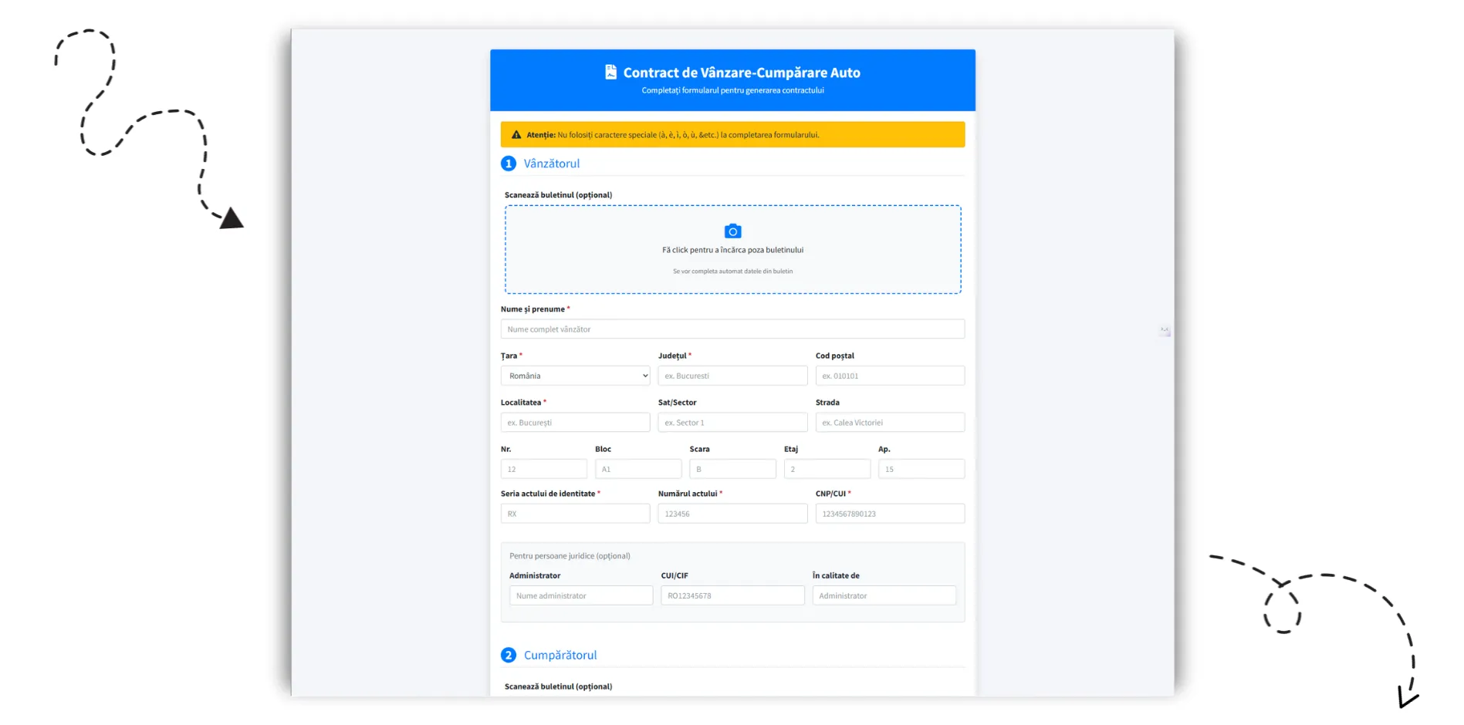Focus the Etaj input field
Viewport: 1464px width, 725px height.
pyautogui.click(x=827, y=469)
